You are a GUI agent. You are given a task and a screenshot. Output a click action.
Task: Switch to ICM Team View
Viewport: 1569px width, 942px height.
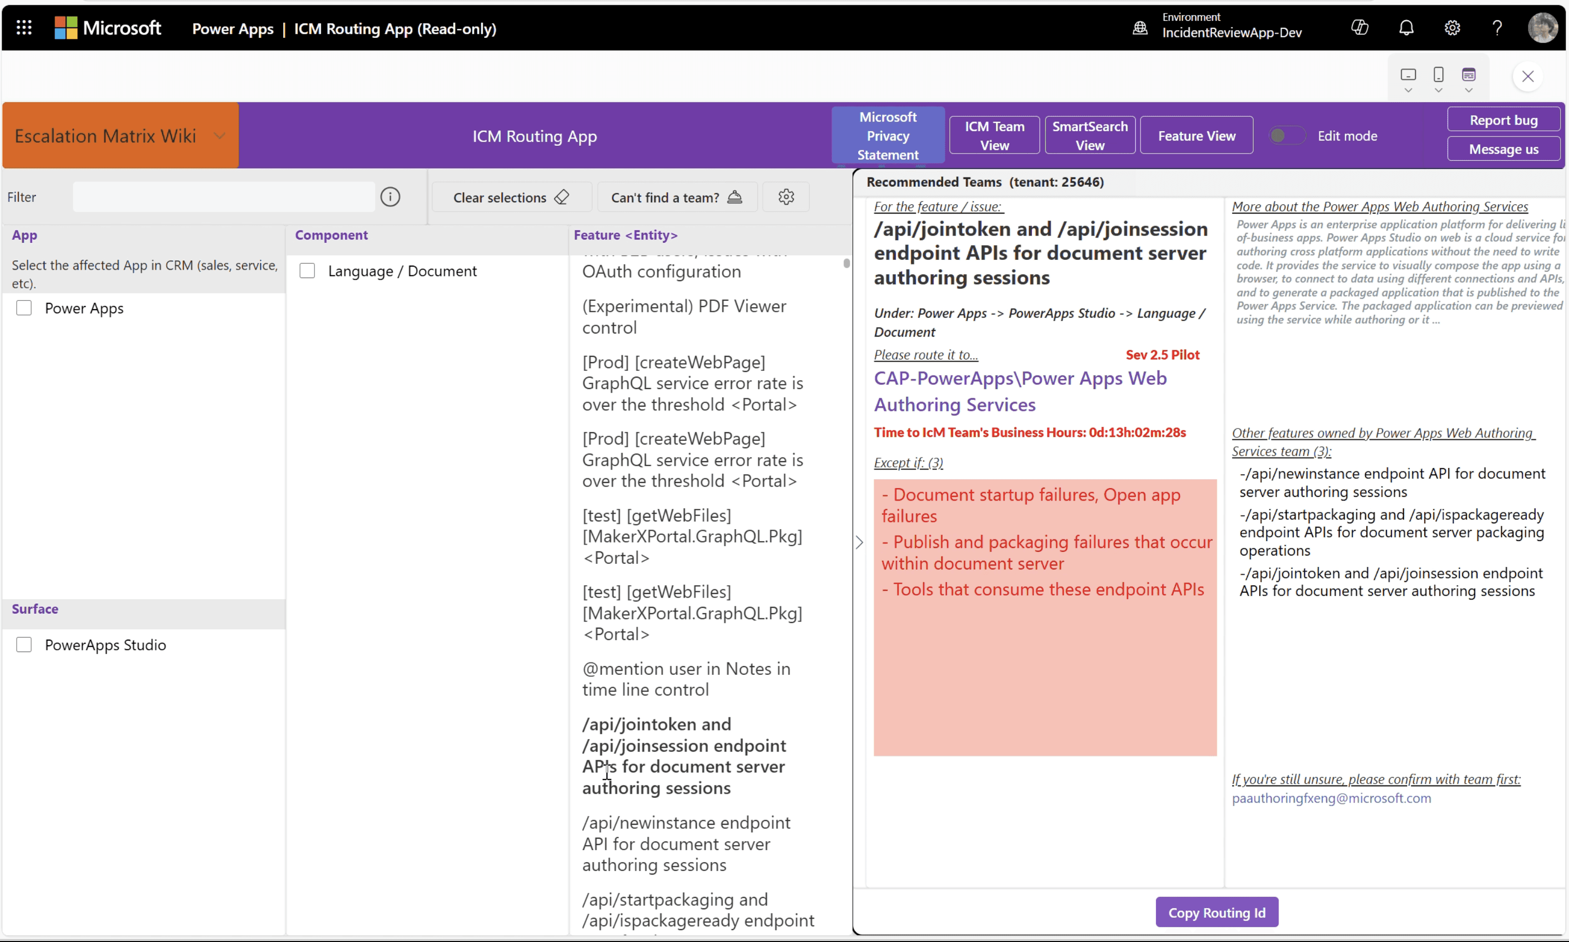(x=994, y=135)
